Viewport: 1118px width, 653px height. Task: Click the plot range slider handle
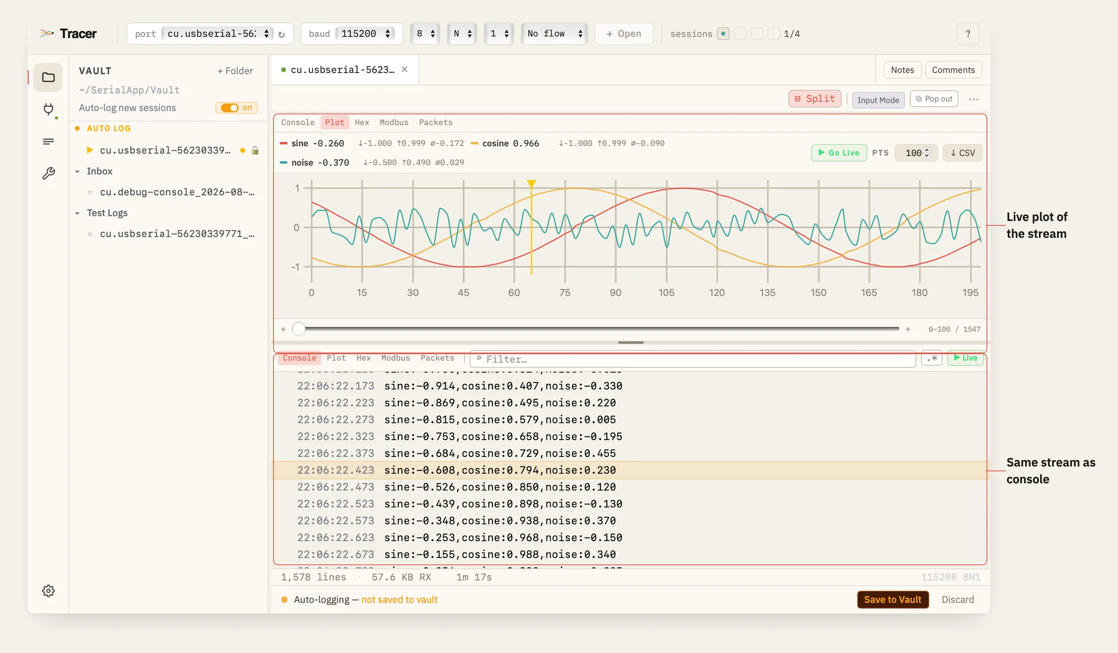tap(299, 329)
